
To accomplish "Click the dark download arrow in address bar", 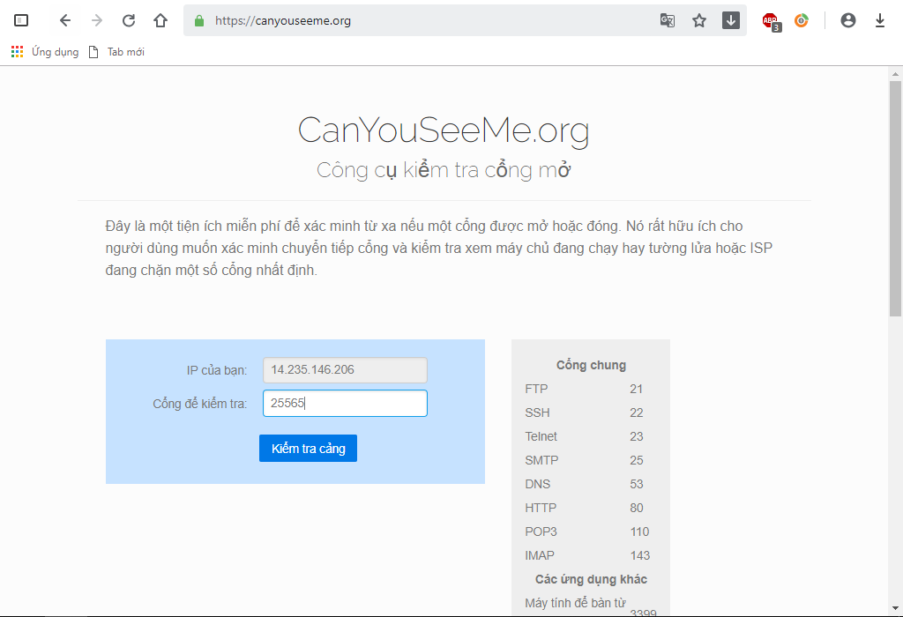I will (731, 21).
